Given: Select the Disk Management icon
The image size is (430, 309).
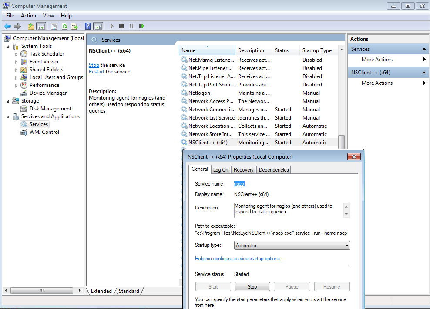Looking at the screenshot, I should (x=24, y=109).
